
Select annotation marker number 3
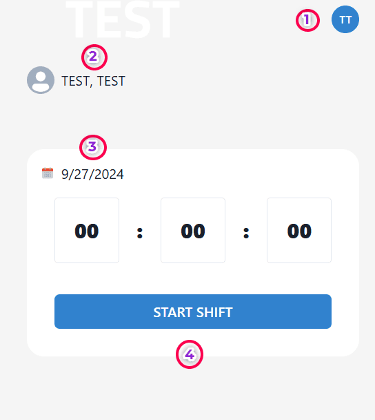93,147
